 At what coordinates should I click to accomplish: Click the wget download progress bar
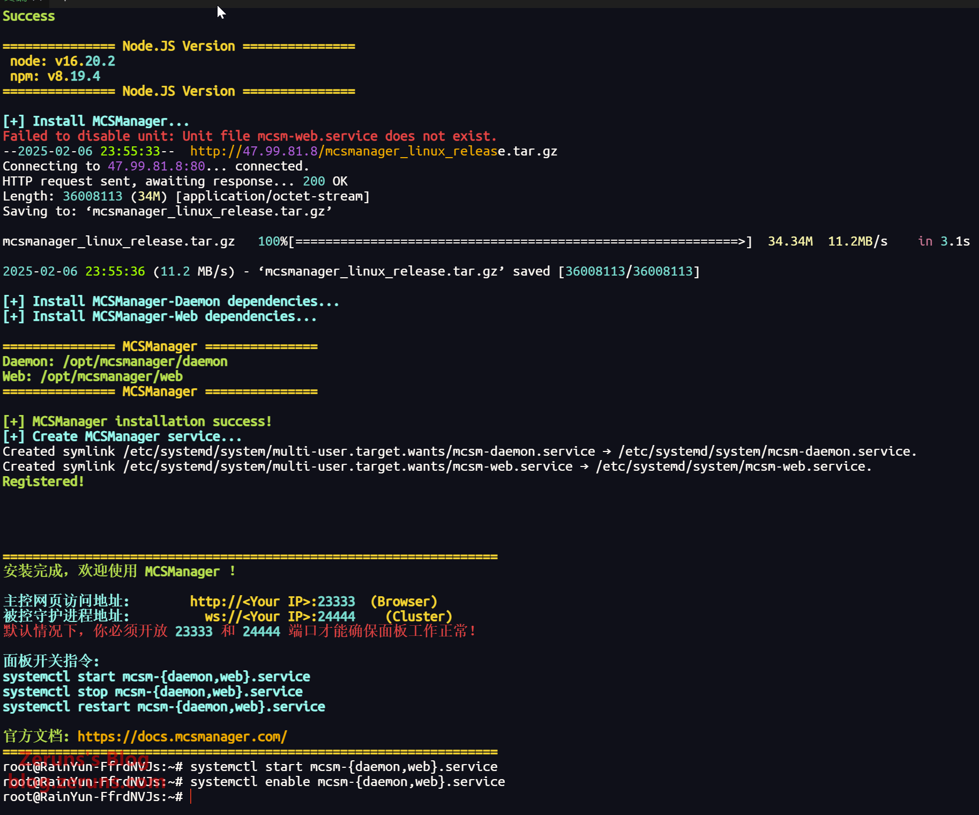click(520, 241)
